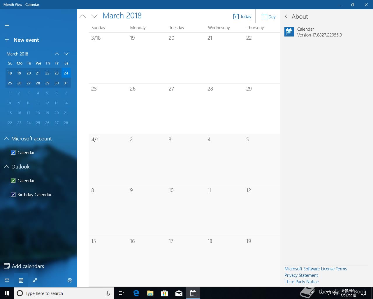This screenshot has width=373, height=299.
Task: Go back from About panel
Action: pyautogui.click(x=286, y=16)
